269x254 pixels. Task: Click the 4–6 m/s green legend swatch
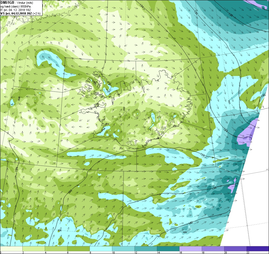(x=56, y=249)
